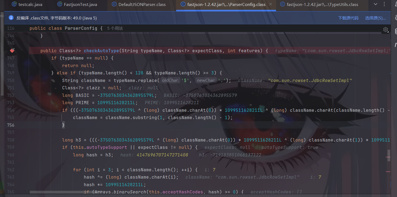
Task: Expand the hidden tabs dropdown chevron
Action: point(376,4)
